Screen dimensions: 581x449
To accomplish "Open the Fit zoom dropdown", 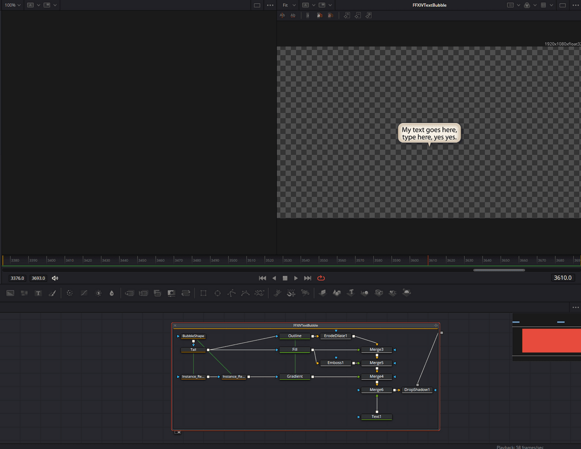I will click(x=288, y=5).
